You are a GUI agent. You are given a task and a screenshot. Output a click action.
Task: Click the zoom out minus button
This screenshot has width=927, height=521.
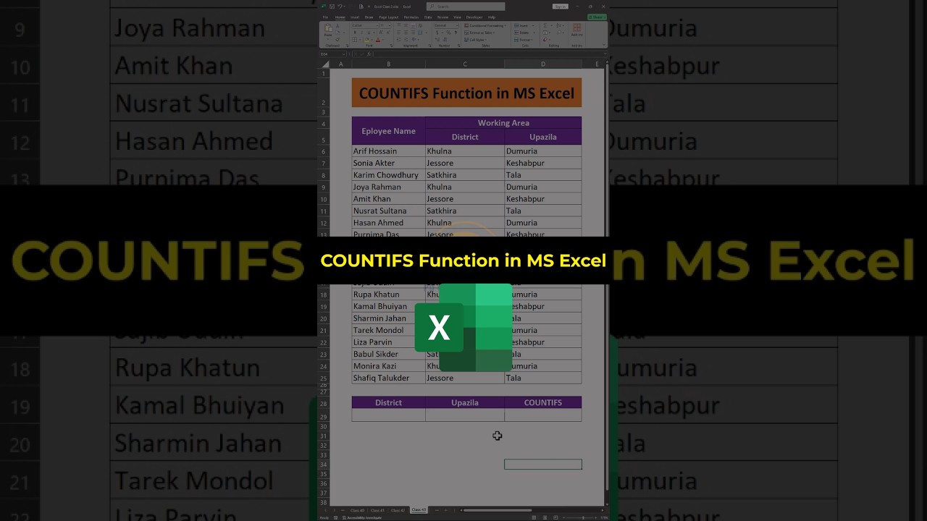pos(563,517)
